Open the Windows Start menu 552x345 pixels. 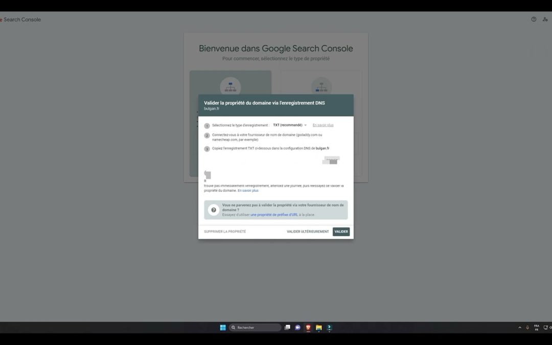coord(223,328)
